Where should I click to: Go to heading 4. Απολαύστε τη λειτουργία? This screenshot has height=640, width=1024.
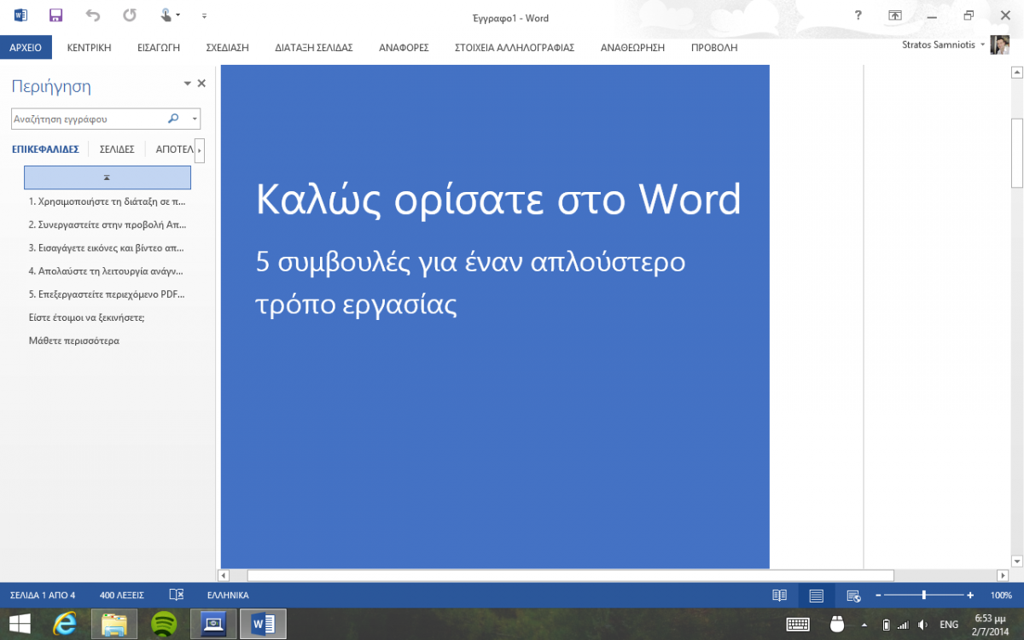[107, 271]
